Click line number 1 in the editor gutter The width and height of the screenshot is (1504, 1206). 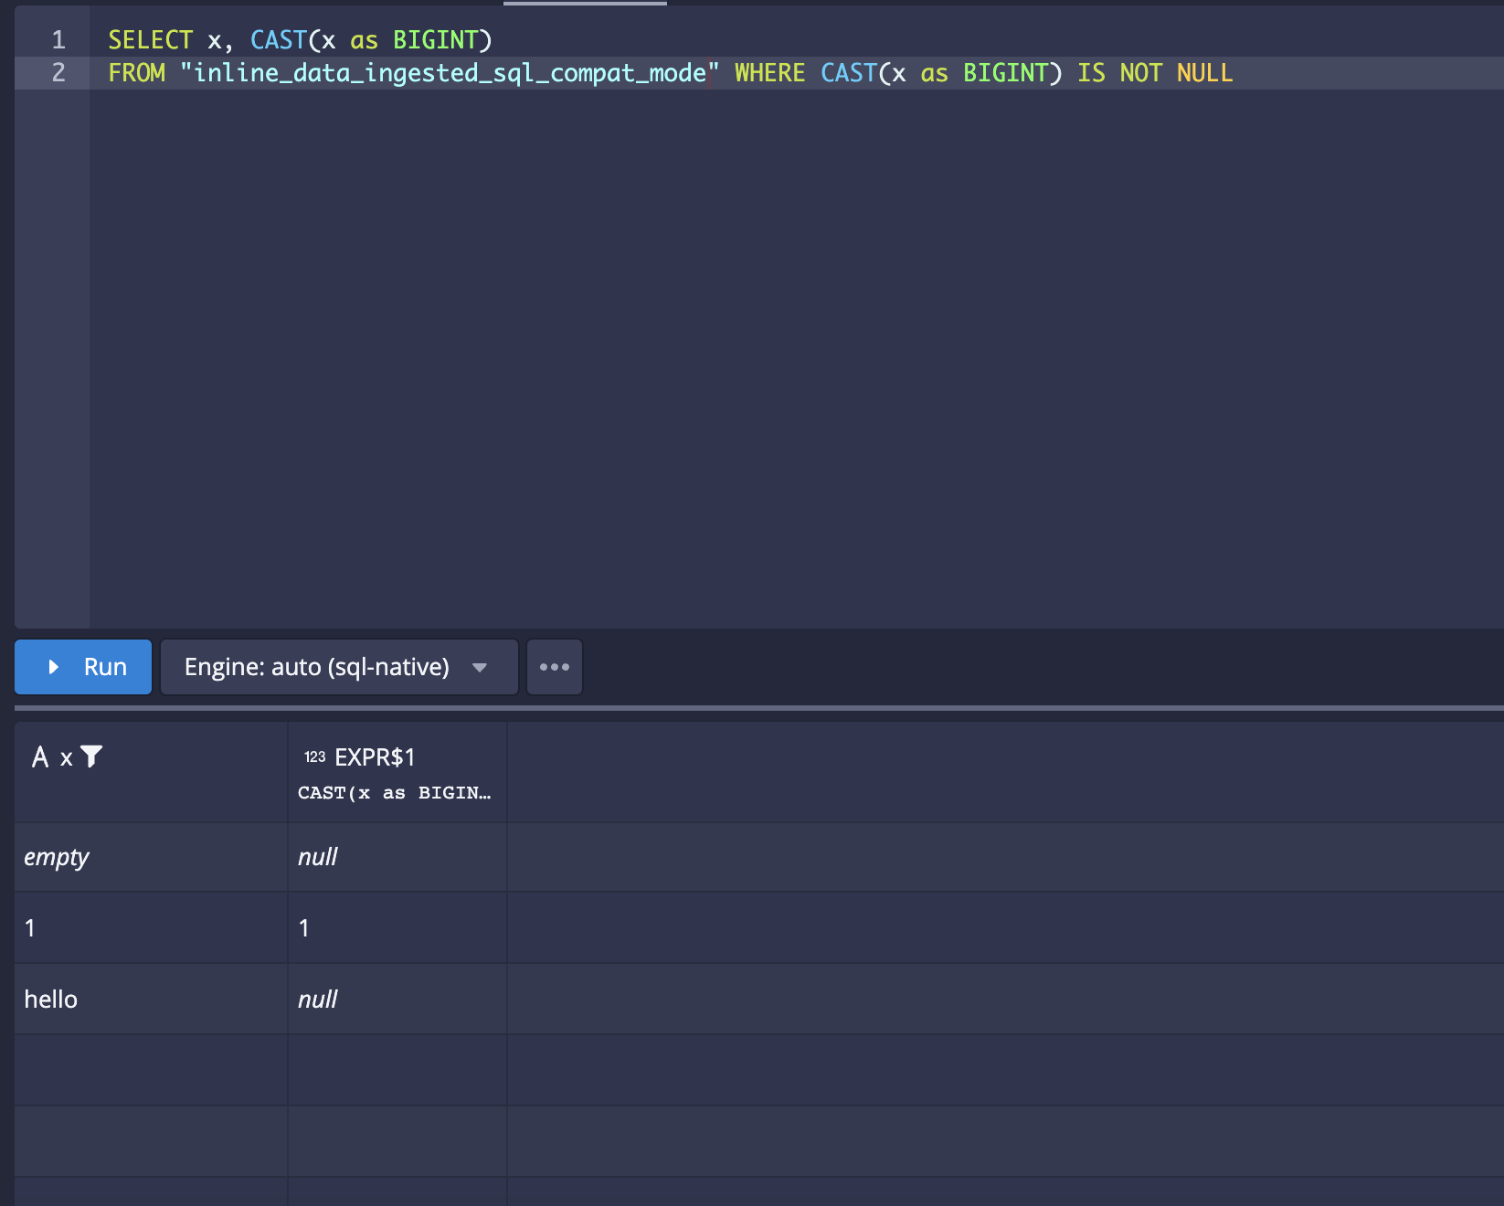(58, 40)
